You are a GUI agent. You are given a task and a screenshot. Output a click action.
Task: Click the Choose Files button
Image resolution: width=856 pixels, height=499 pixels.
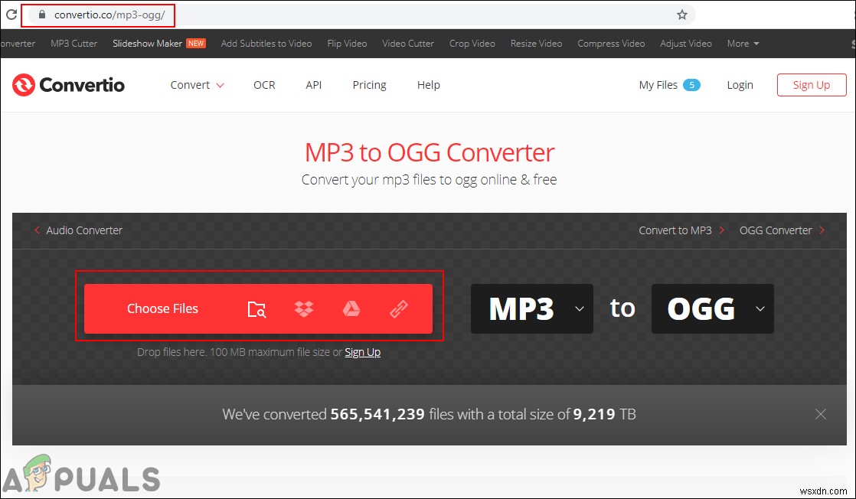(162, 308)
